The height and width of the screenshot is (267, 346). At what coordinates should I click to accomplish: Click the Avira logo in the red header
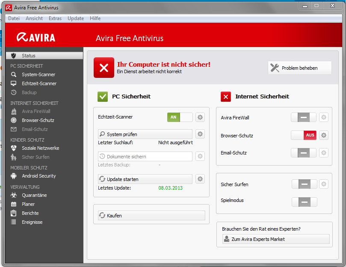(36, 37)
